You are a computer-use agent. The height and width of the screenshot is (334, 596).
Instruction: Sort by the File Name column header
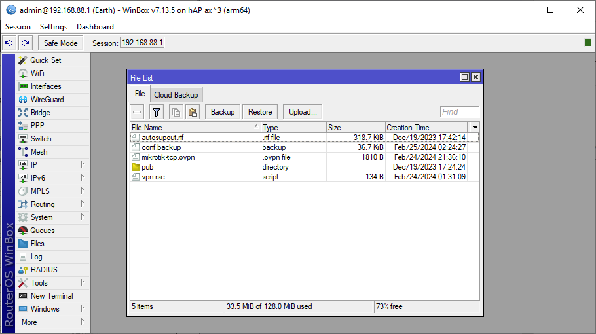pyautogui.click(x=195, y=127)
